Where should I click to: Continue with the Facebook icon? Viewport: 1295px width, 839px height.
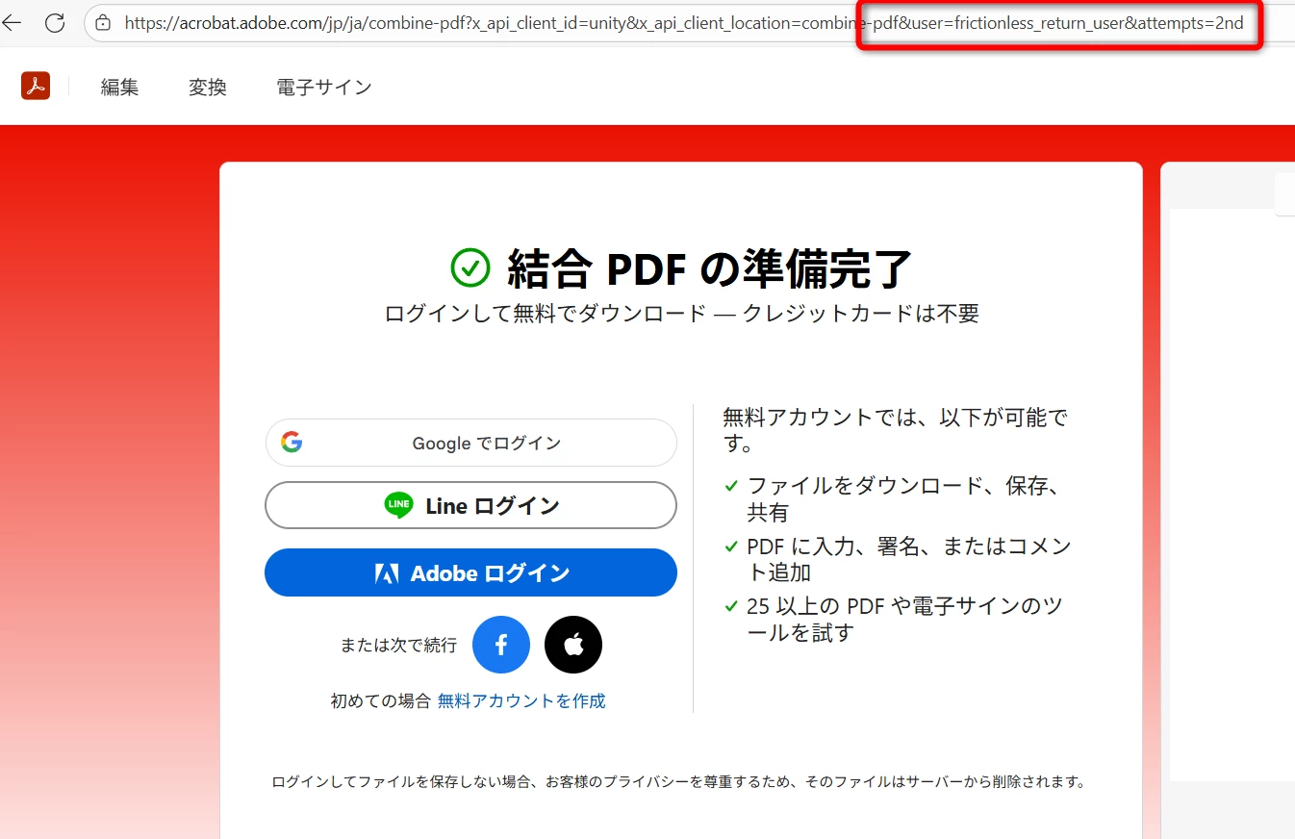(x=501, y=645)
